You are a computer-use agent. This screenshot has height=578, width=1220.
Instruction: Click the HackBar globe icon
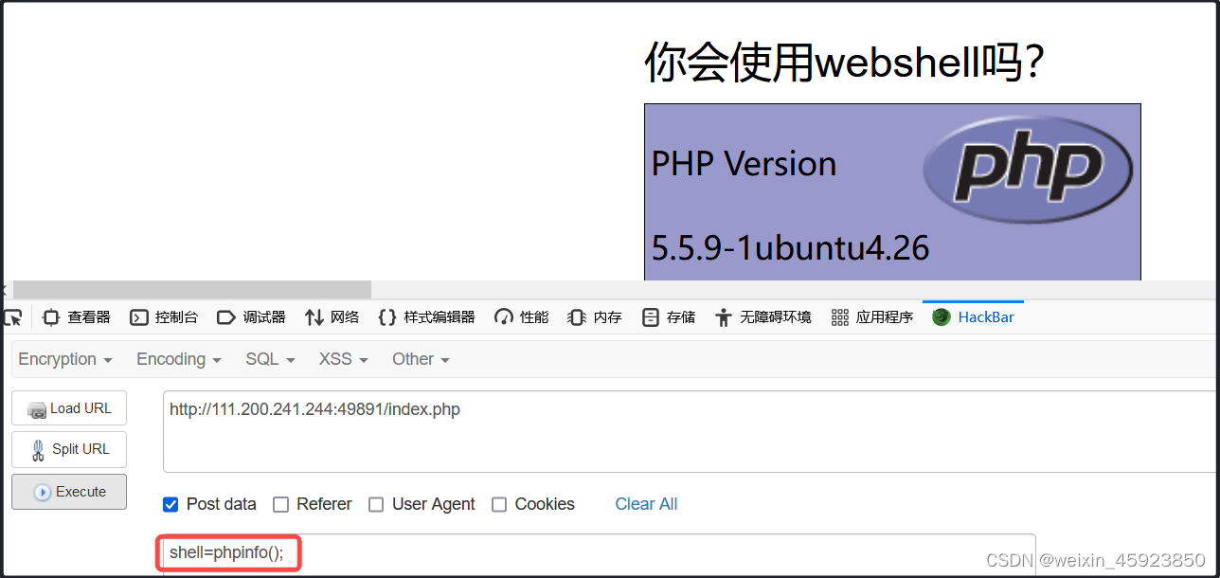click(x=942, y=317)
